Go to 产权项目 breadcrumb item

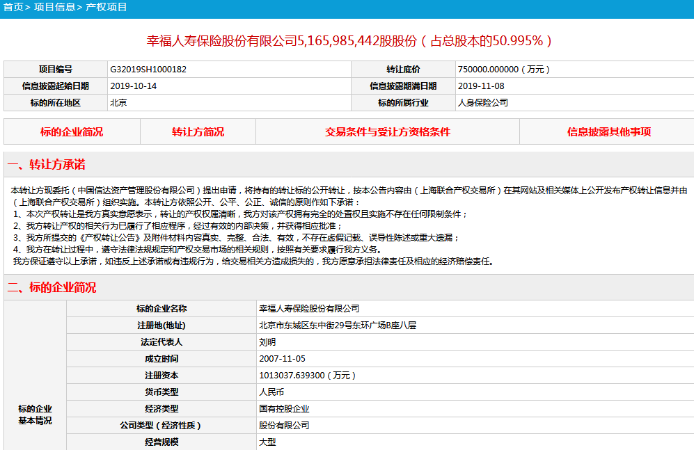(107, 7)
